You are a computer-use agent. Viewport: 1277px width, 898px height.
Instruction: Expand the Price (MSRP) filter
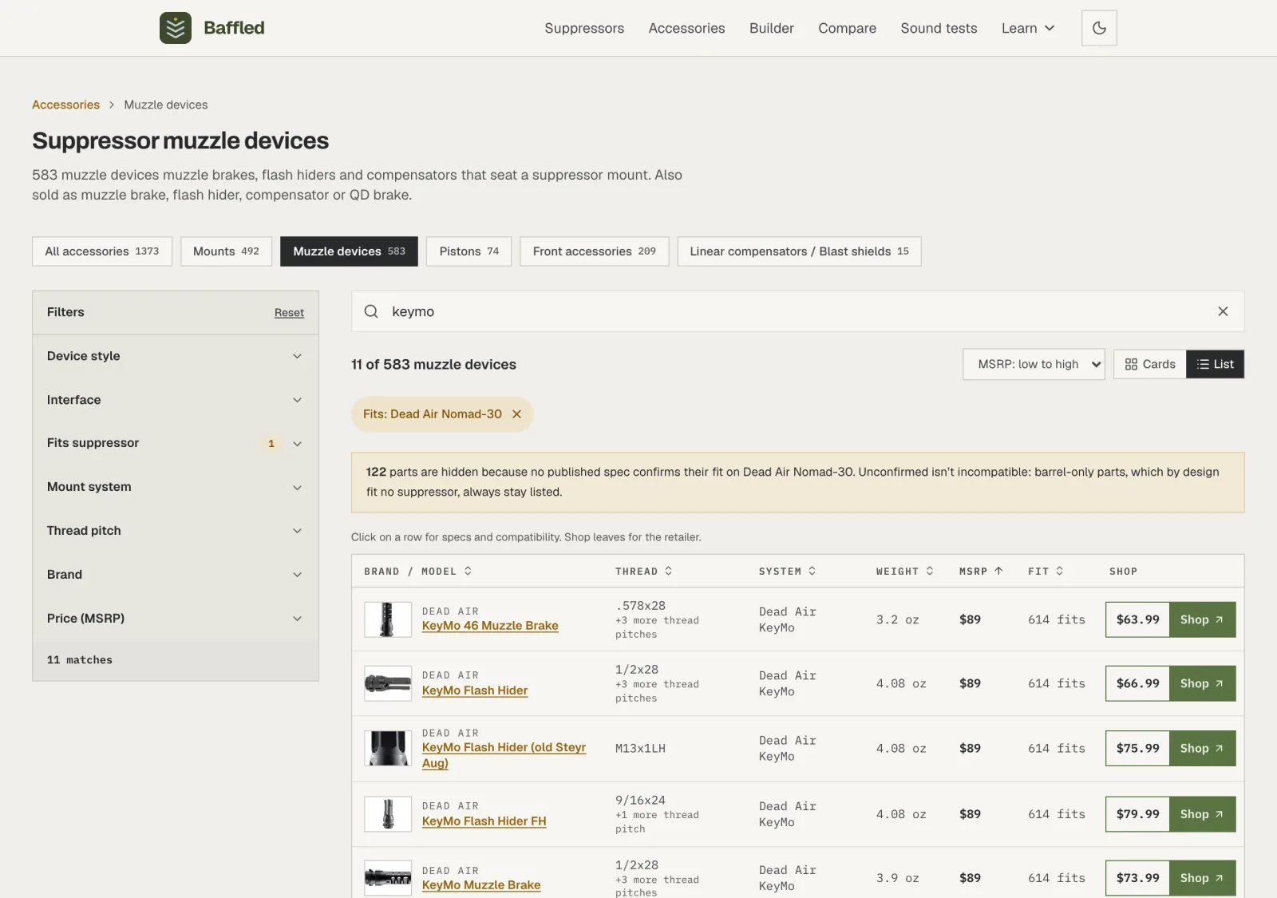[176, 619]
